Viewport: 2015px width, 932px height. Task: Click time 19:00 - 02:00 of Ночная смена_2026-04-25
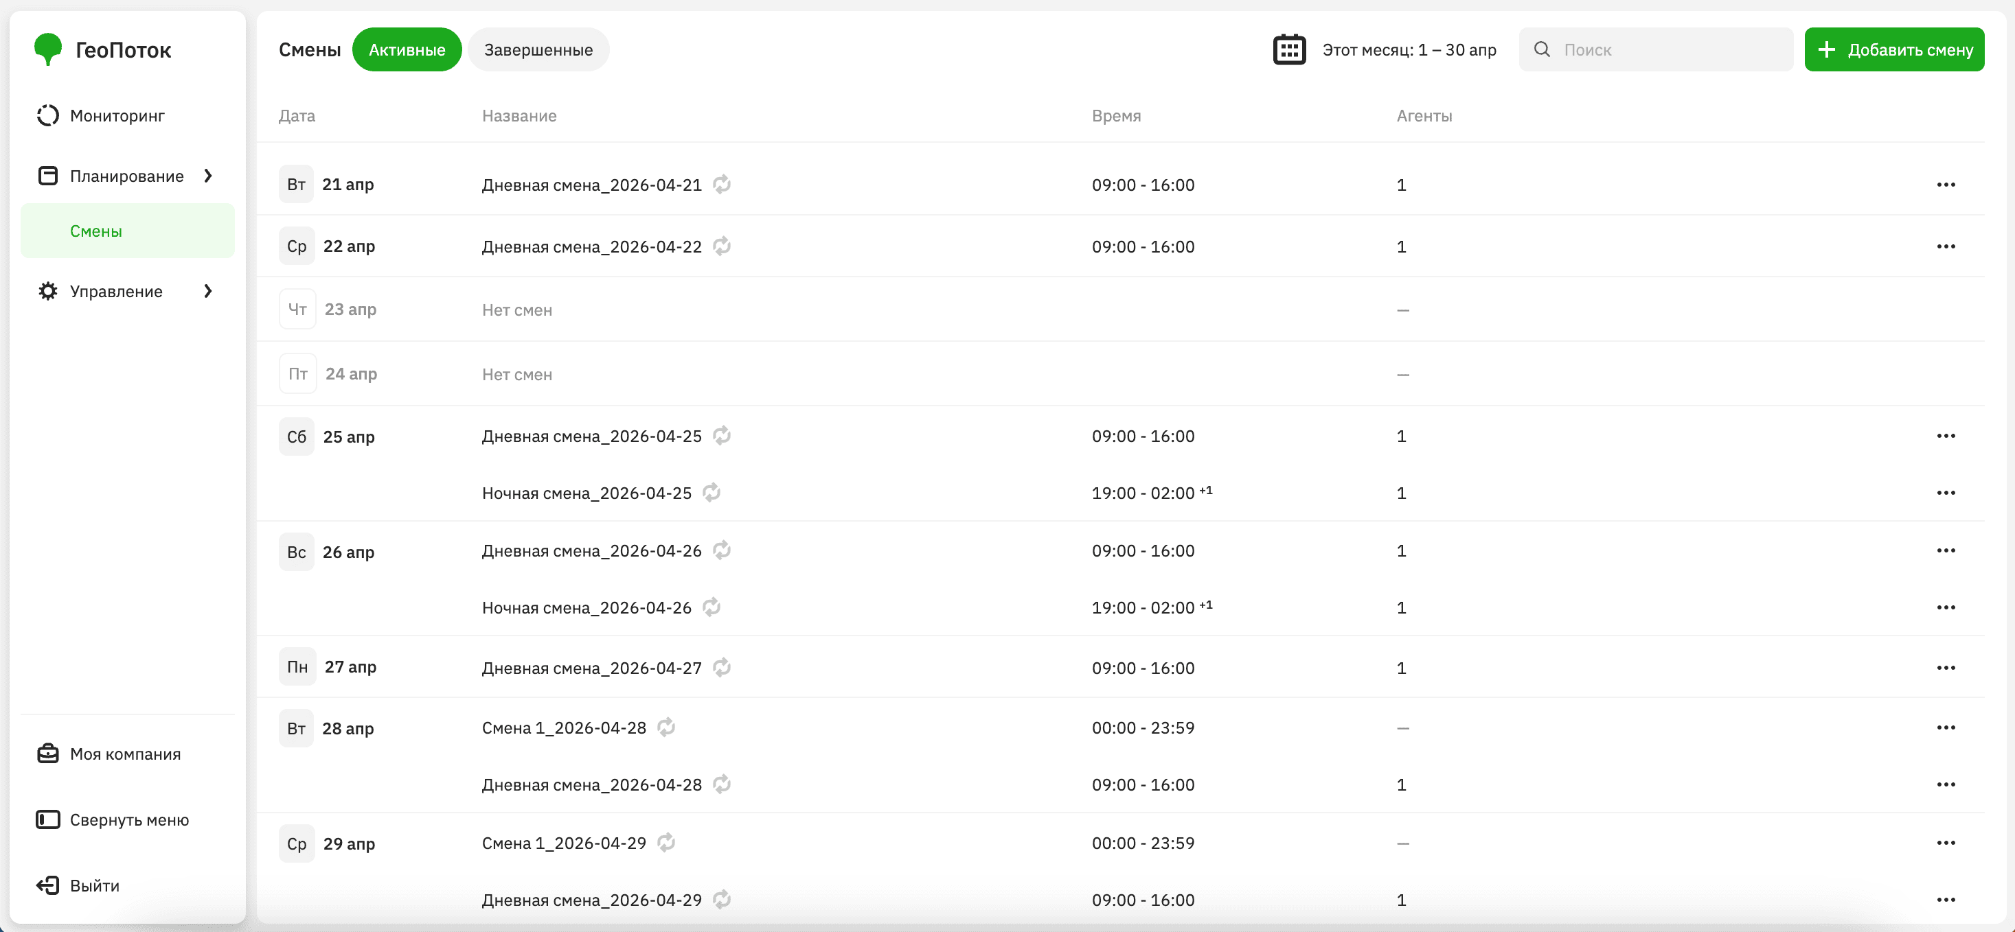(1152, 493)
